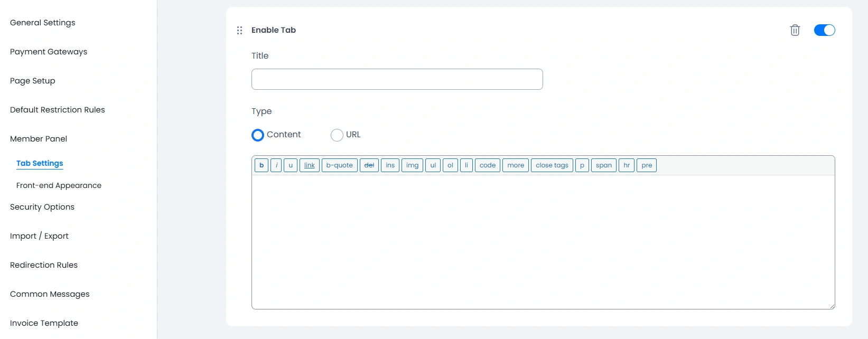Open the Import / Export section
Screen dimensions: 868x339
39,236
